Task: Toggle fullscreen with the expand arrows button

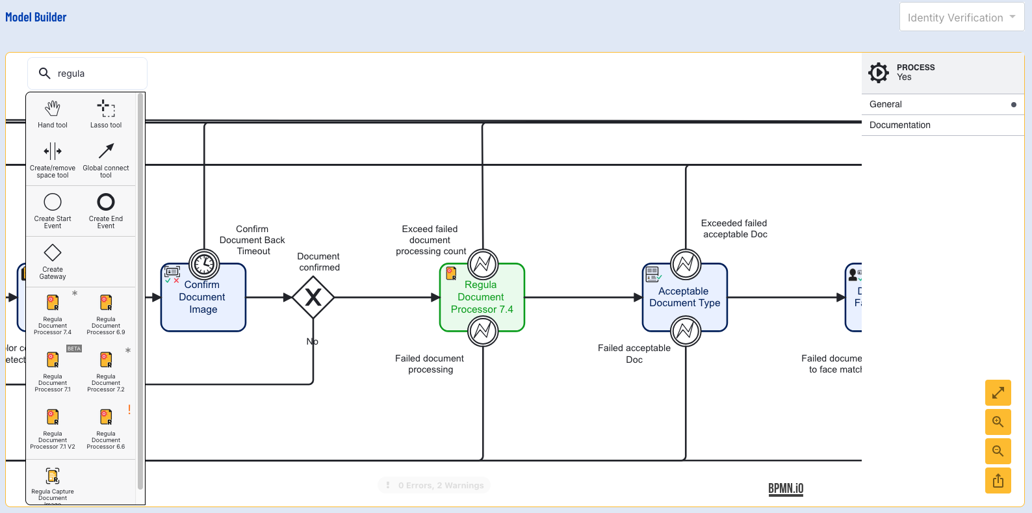Action: pyautogui.click(x=998, y=393)
